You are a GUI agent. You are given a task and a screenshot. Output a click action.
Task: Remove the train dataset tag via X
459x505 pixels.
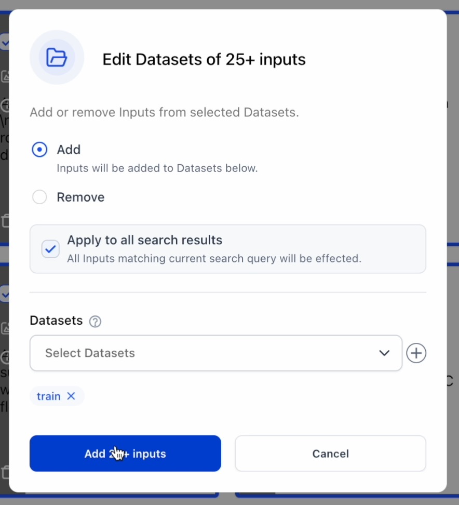point(71,396)
